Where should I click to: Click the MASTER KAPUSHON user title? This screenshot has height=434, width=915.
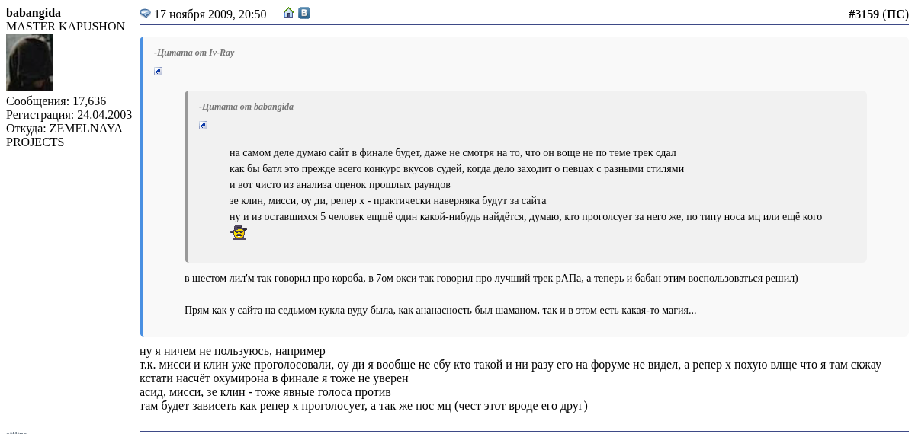66,27
